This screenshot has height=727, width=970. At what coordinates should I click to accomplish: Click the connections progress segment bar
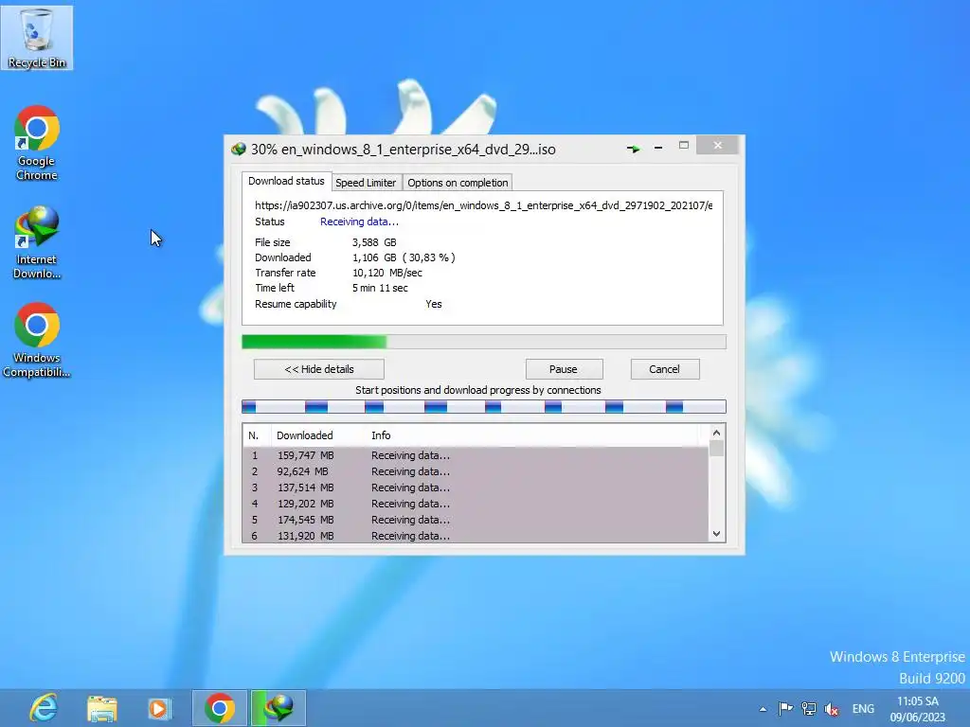pyautogui.click(x=484, y=406)
